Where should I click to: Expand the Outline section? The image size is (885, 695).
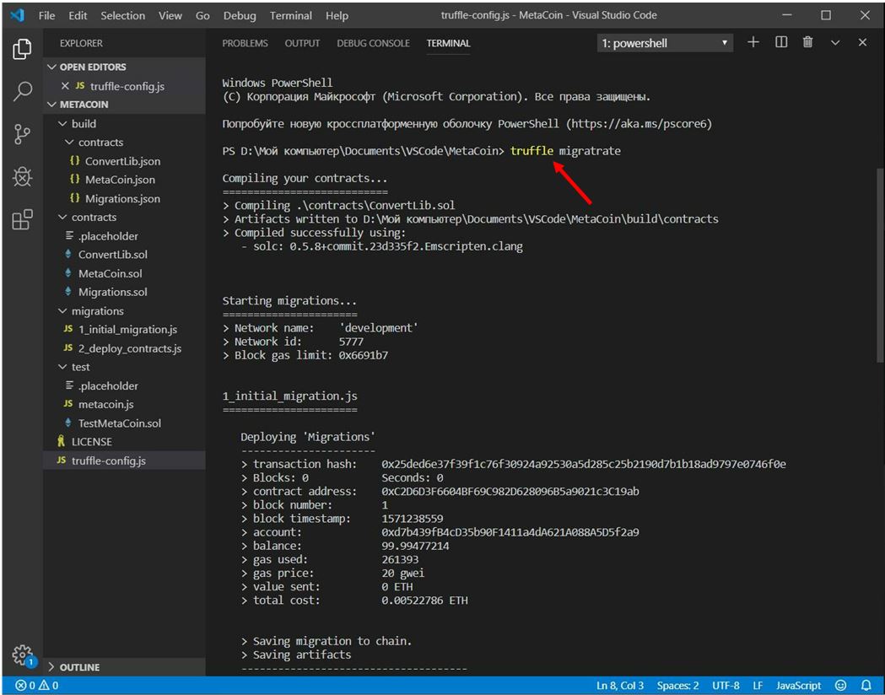78,667
